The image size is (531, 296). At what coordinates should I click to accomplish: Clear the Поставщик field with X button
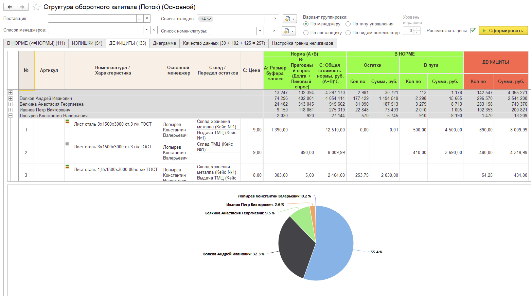coord(147,19)
